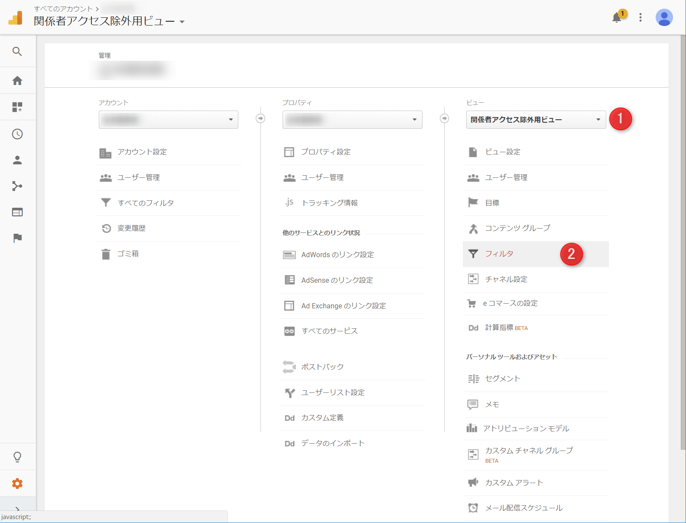Open the acquisition arrows icon in sidebar

(17, 186)
